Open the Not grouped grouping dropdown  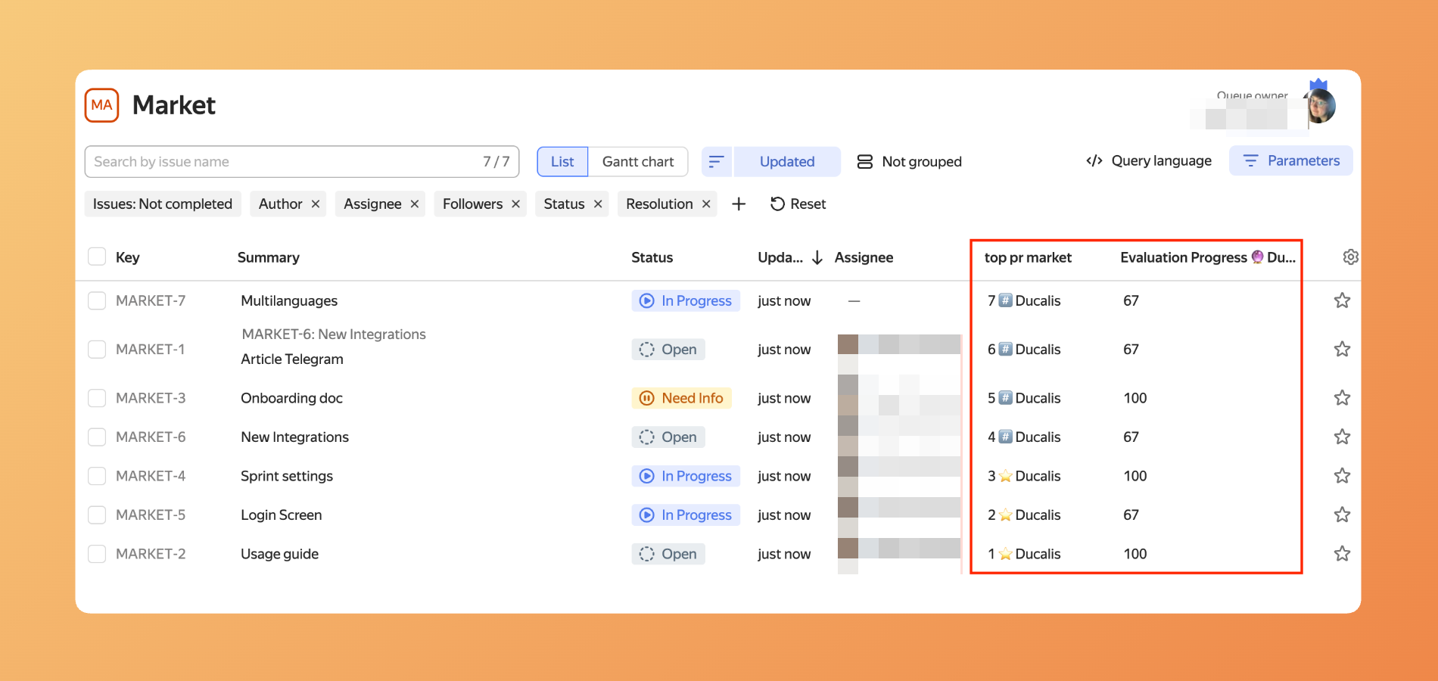[909, 162]
